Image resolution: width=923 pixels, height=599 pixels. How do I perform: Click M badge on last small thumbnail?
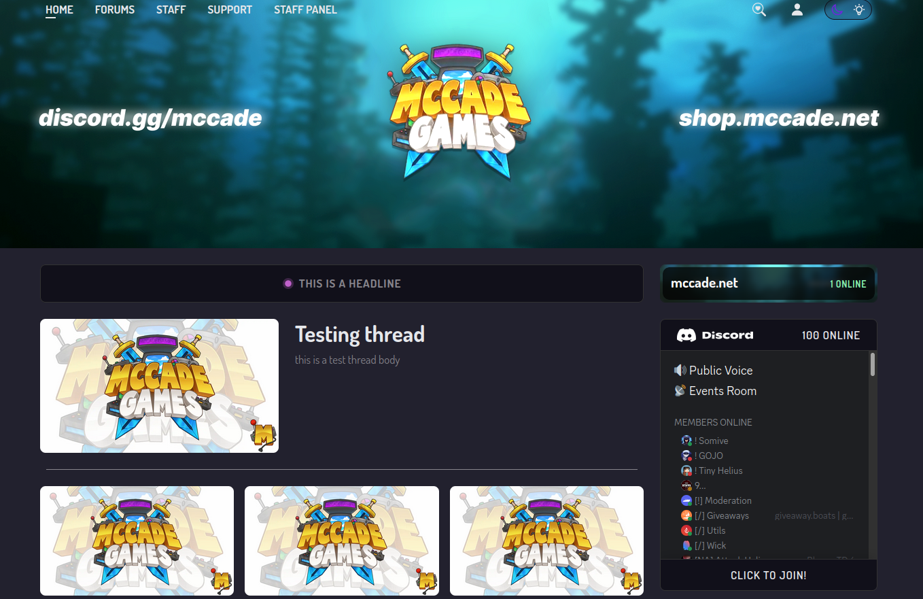click(631, 580)
